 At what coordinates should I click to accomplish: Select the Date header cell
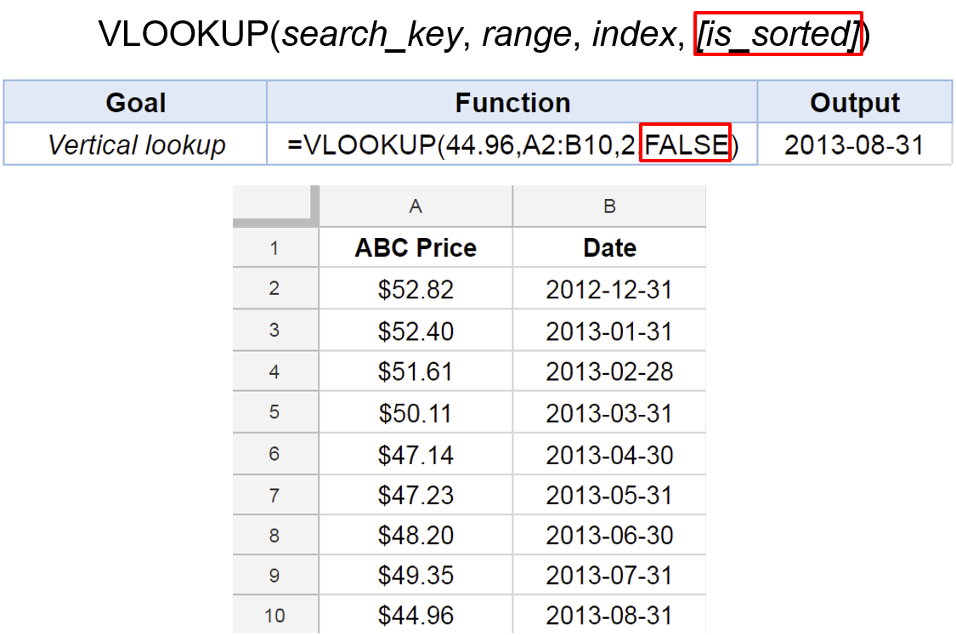point(609,248)
